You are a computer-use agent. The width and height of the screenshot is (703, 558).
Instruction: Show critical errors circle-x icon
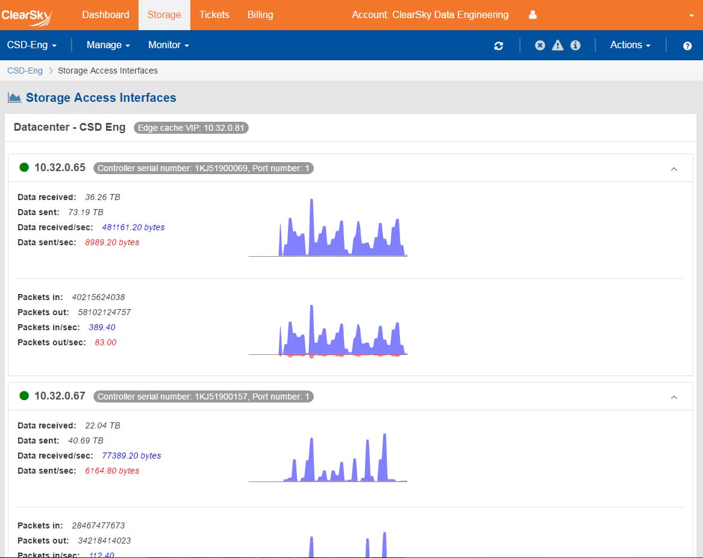click(540, 45)
